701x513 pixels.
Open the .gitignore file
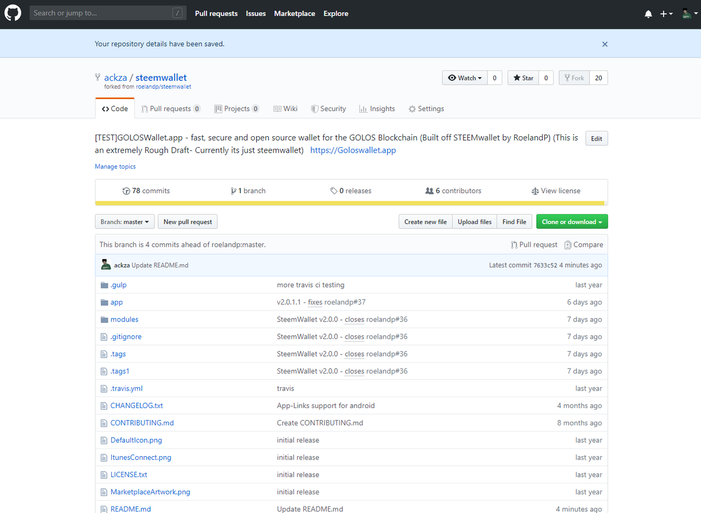tap(126, 336)
